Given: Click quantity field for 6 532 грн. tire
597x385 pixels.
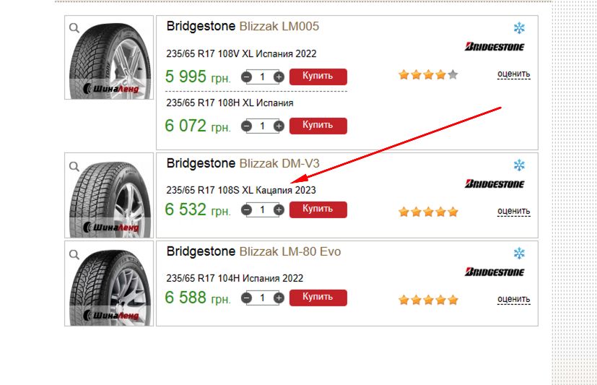Looking at the screenshot, I should pos(263,209).
